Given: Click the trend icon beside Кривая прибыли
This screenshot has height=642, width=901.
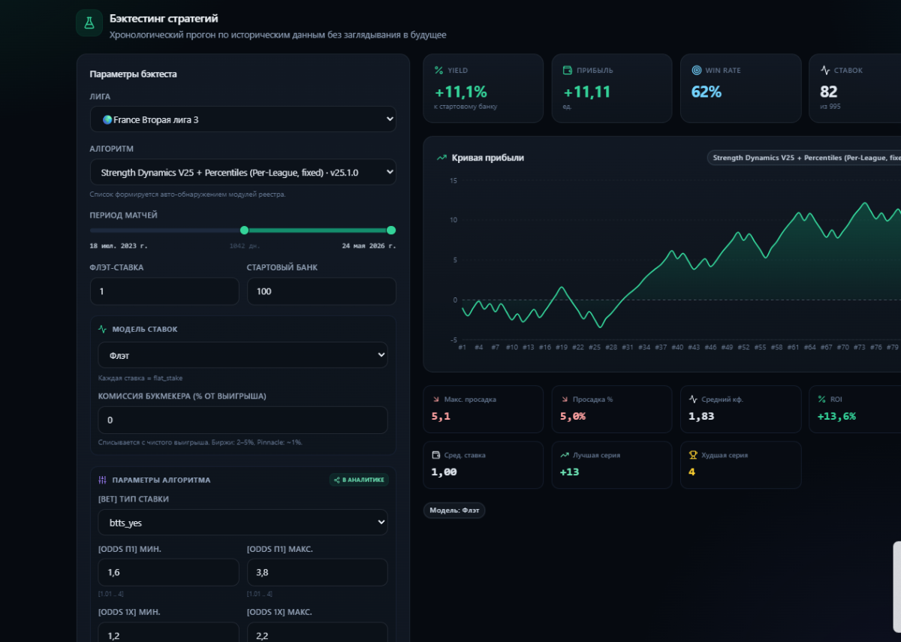Looking at the screenshot, I should point(442,158).
